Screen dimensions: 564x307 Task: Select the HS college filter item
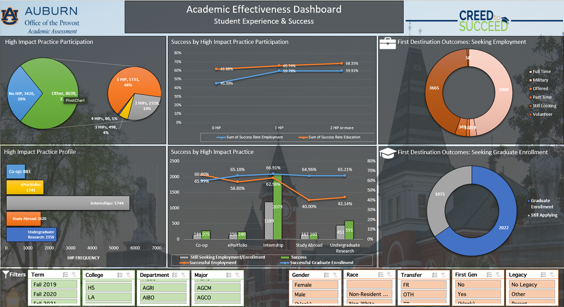(x=109, y=288)
